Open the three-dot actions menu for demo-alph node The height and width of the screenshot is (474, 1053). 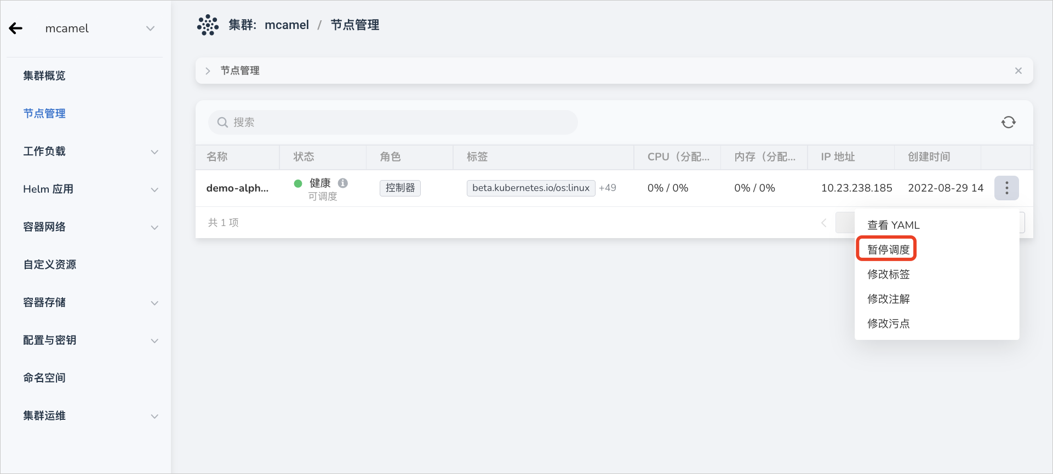tap(1006, 188)
